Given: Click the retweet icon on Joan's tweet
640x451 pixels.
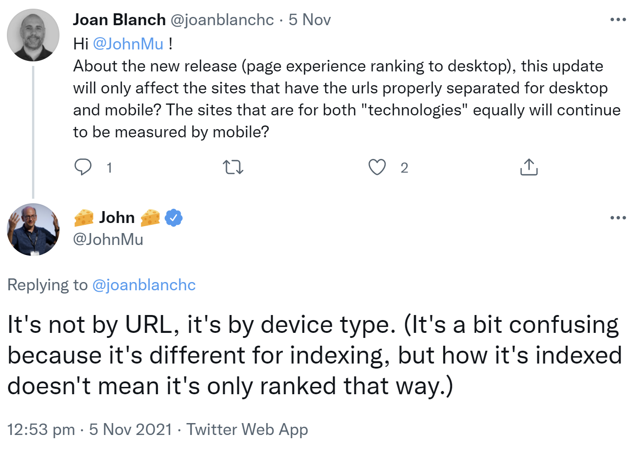Looking at the screenshot, I should click(233, 168).
